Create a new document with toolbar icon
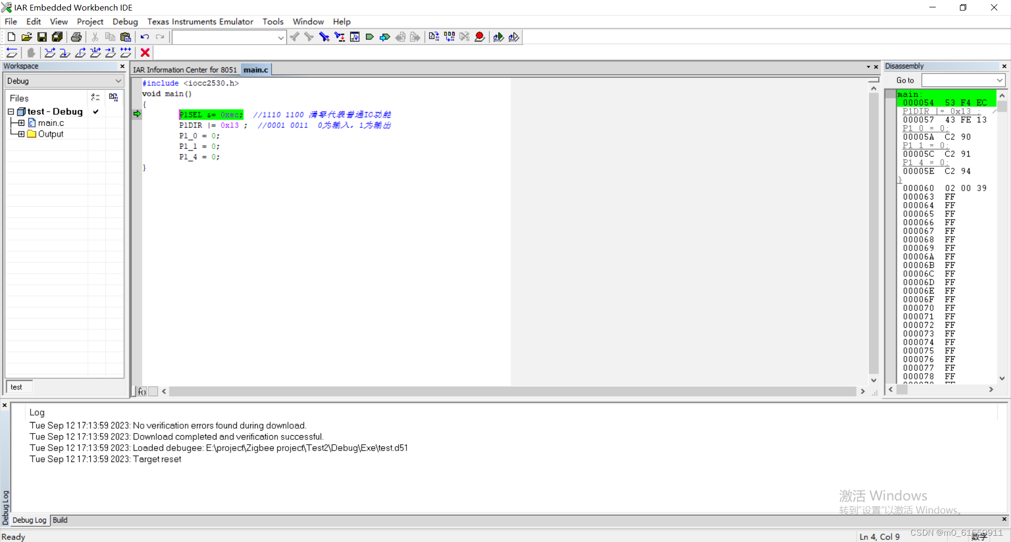 [11, 37]
